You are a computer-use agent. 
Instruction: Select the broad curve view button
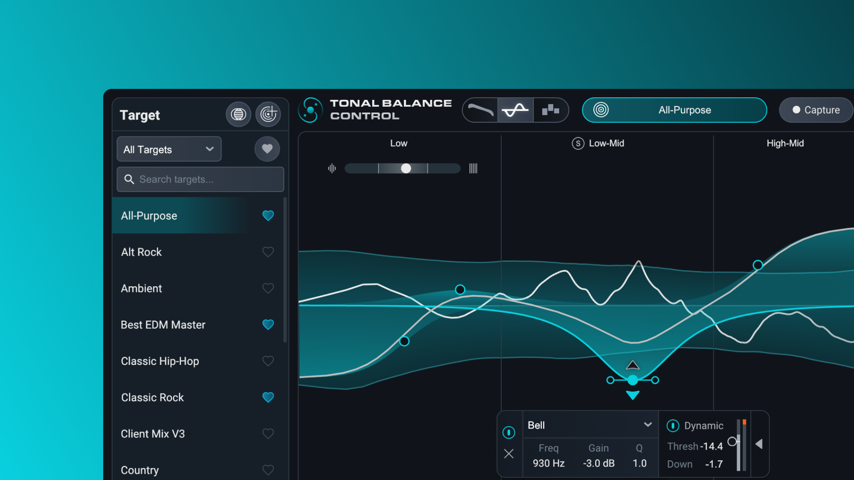(x=480, y=110)
